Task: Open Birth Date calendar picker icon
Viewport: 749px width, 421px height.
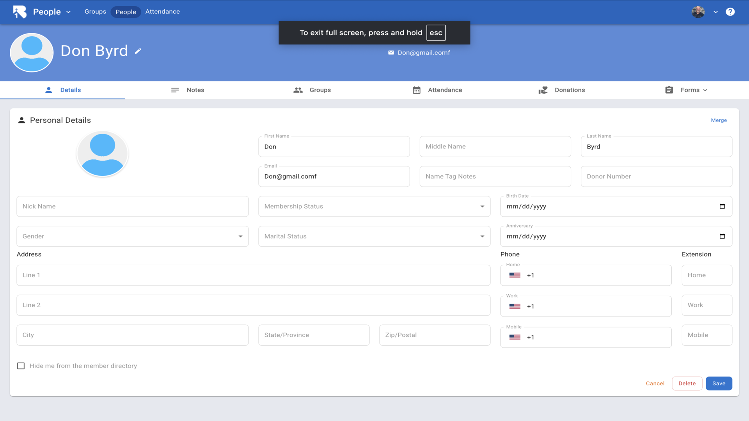Action: (722, 206)
